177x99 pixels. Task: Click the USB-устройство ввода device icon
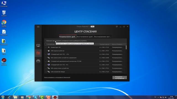tap(49, 72)
